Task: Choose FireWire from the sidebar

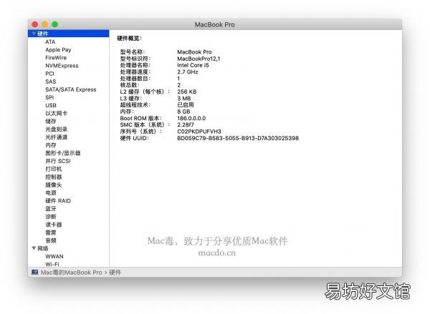Action: coord(56,58)
